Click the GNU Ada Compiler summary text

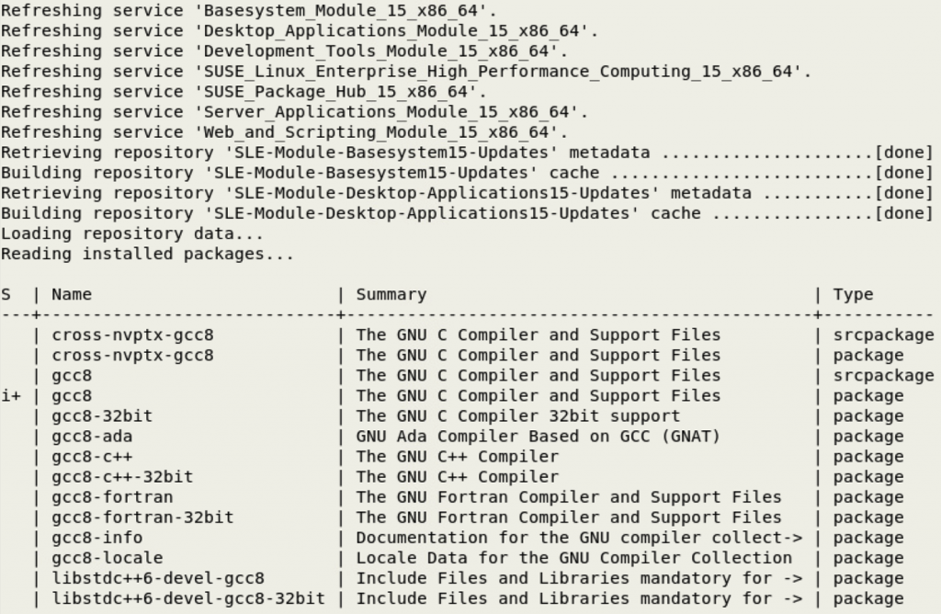(x=538, y=436)
